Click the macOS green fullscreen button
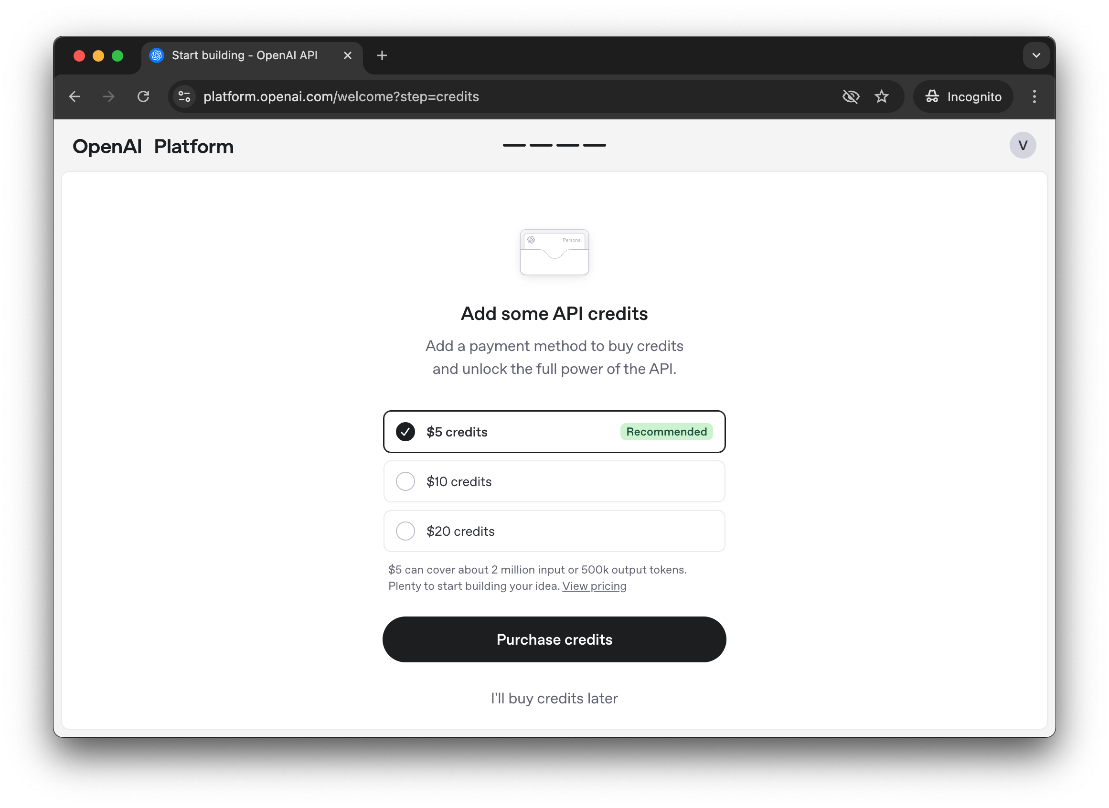Screen dimensions: 1109x808 point(117,56)
